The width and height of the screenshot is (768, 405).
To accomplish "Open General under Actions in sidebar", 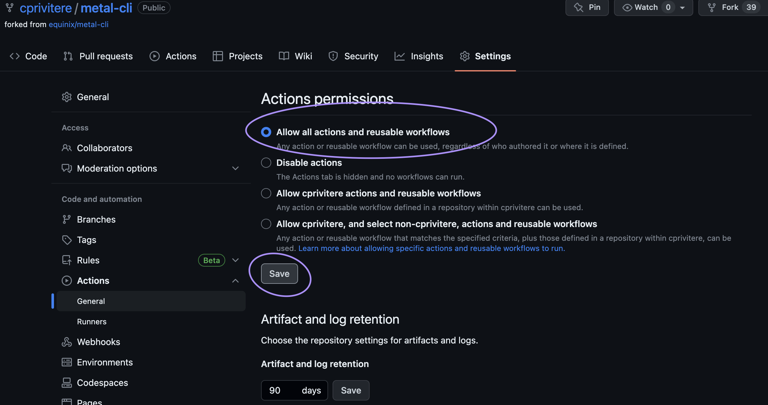I will pos(151,301).
